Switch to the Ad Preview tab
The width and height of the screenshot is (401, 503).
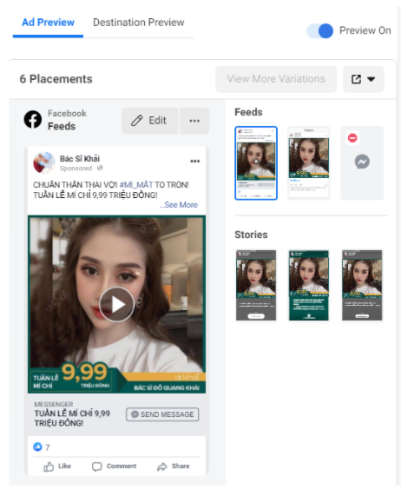(48, 23)
